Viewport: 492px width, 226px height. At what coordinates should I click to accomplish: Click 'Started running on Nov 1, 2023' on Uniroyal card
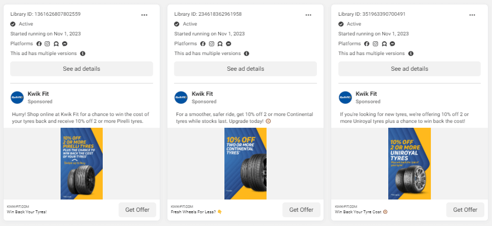[x=373, y=34]
